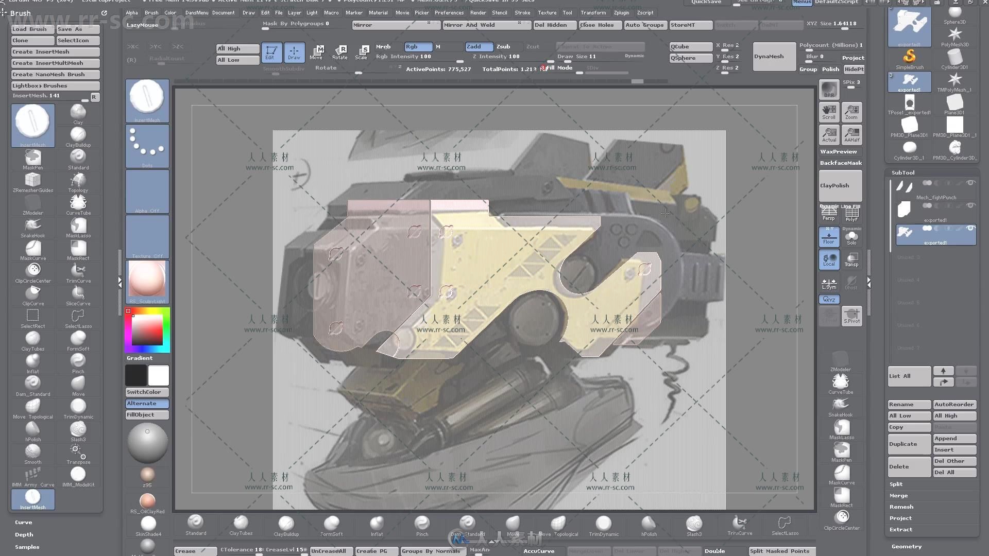Click the Auto Groups button

(644, 25)
